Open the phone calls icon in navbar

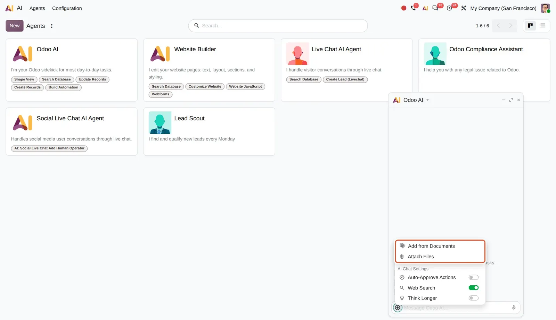coord(413,8)
